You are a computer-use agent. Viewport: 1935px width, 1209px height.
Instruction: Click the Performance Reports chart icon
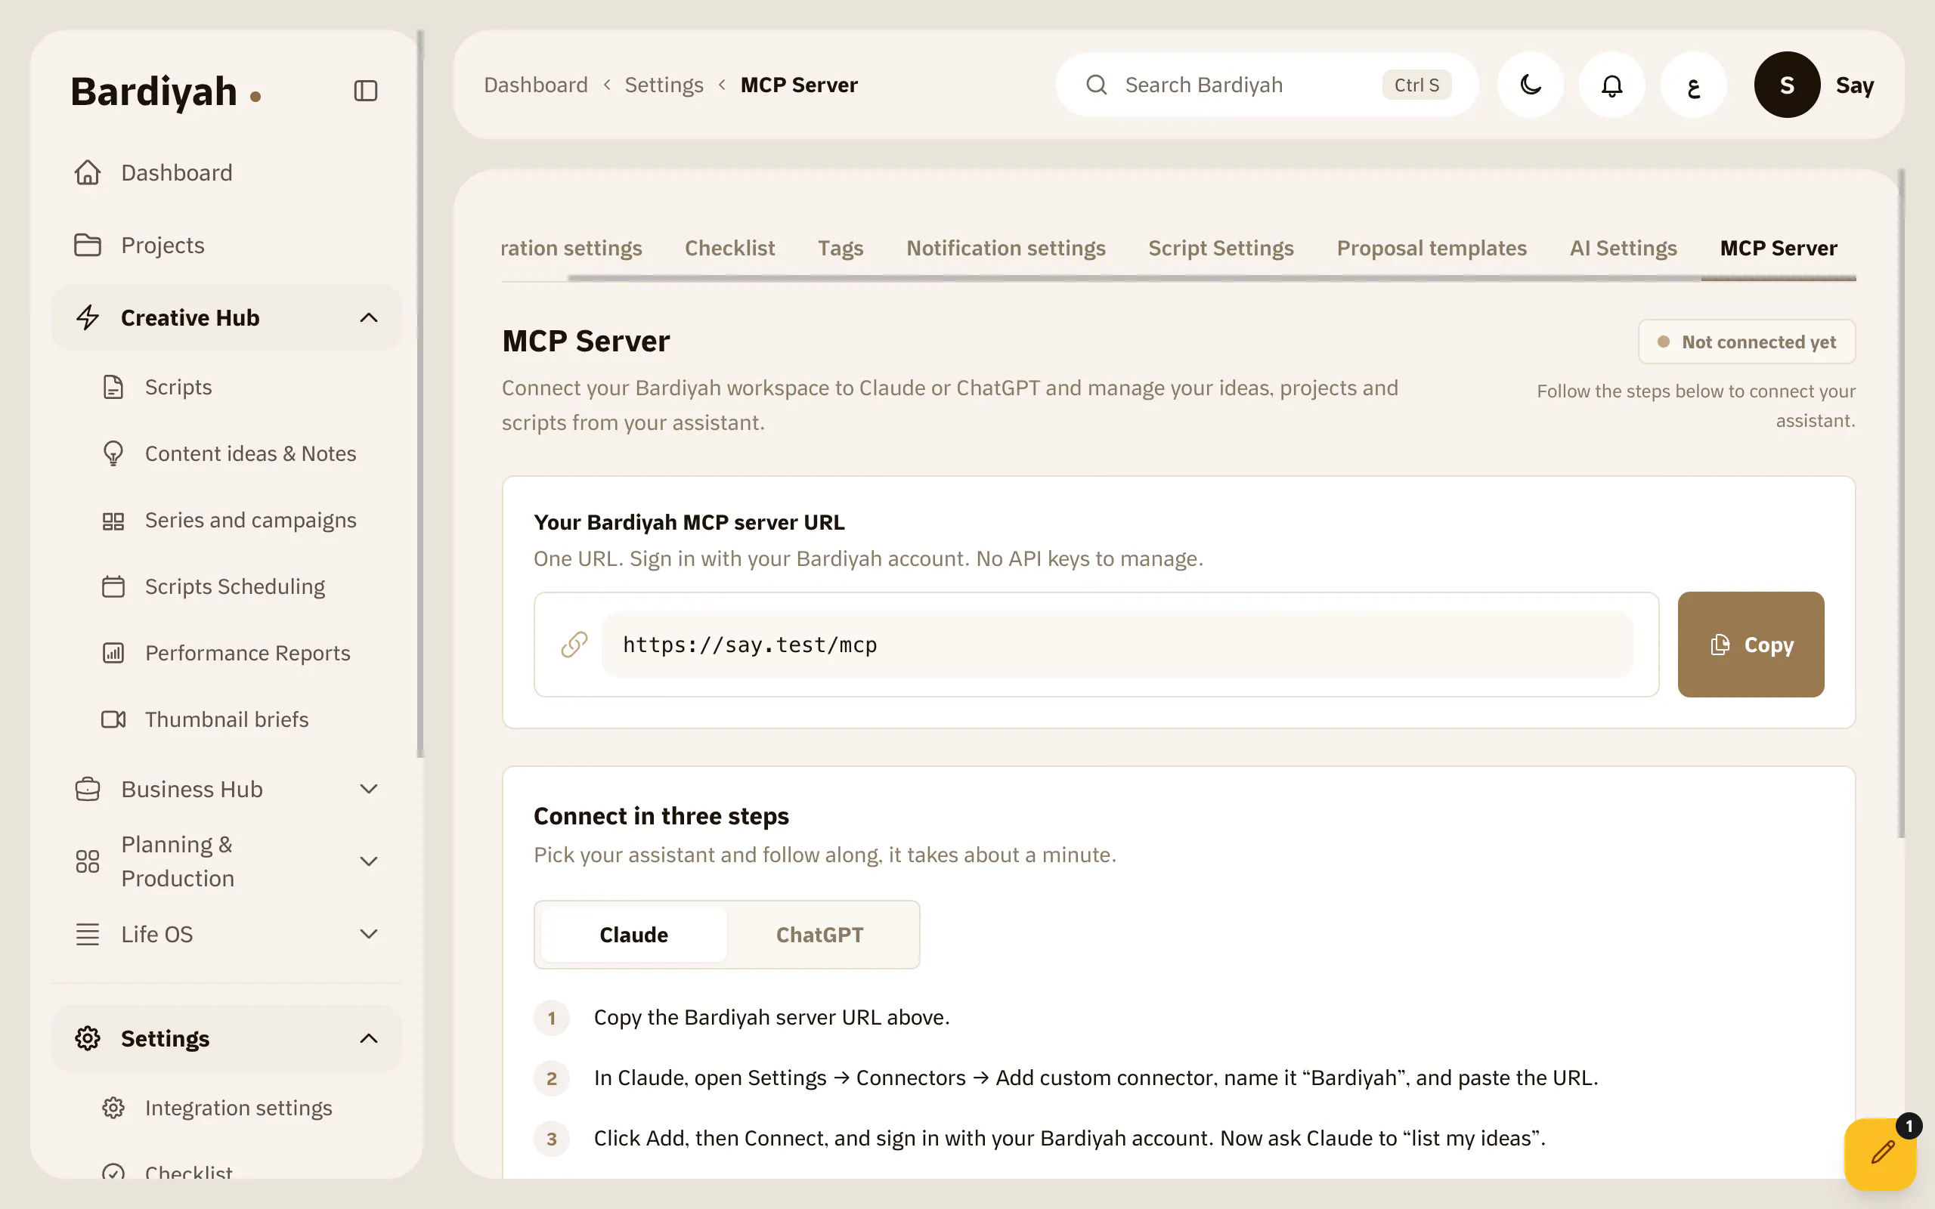[x=113, y=654]
